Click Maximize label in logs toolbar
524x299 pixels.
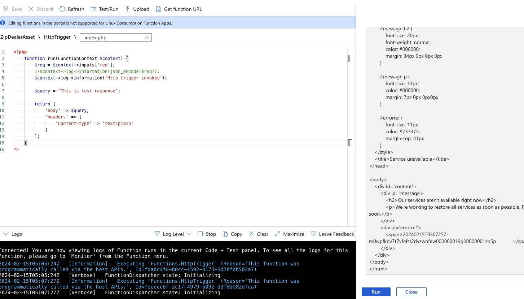point(294,234)
